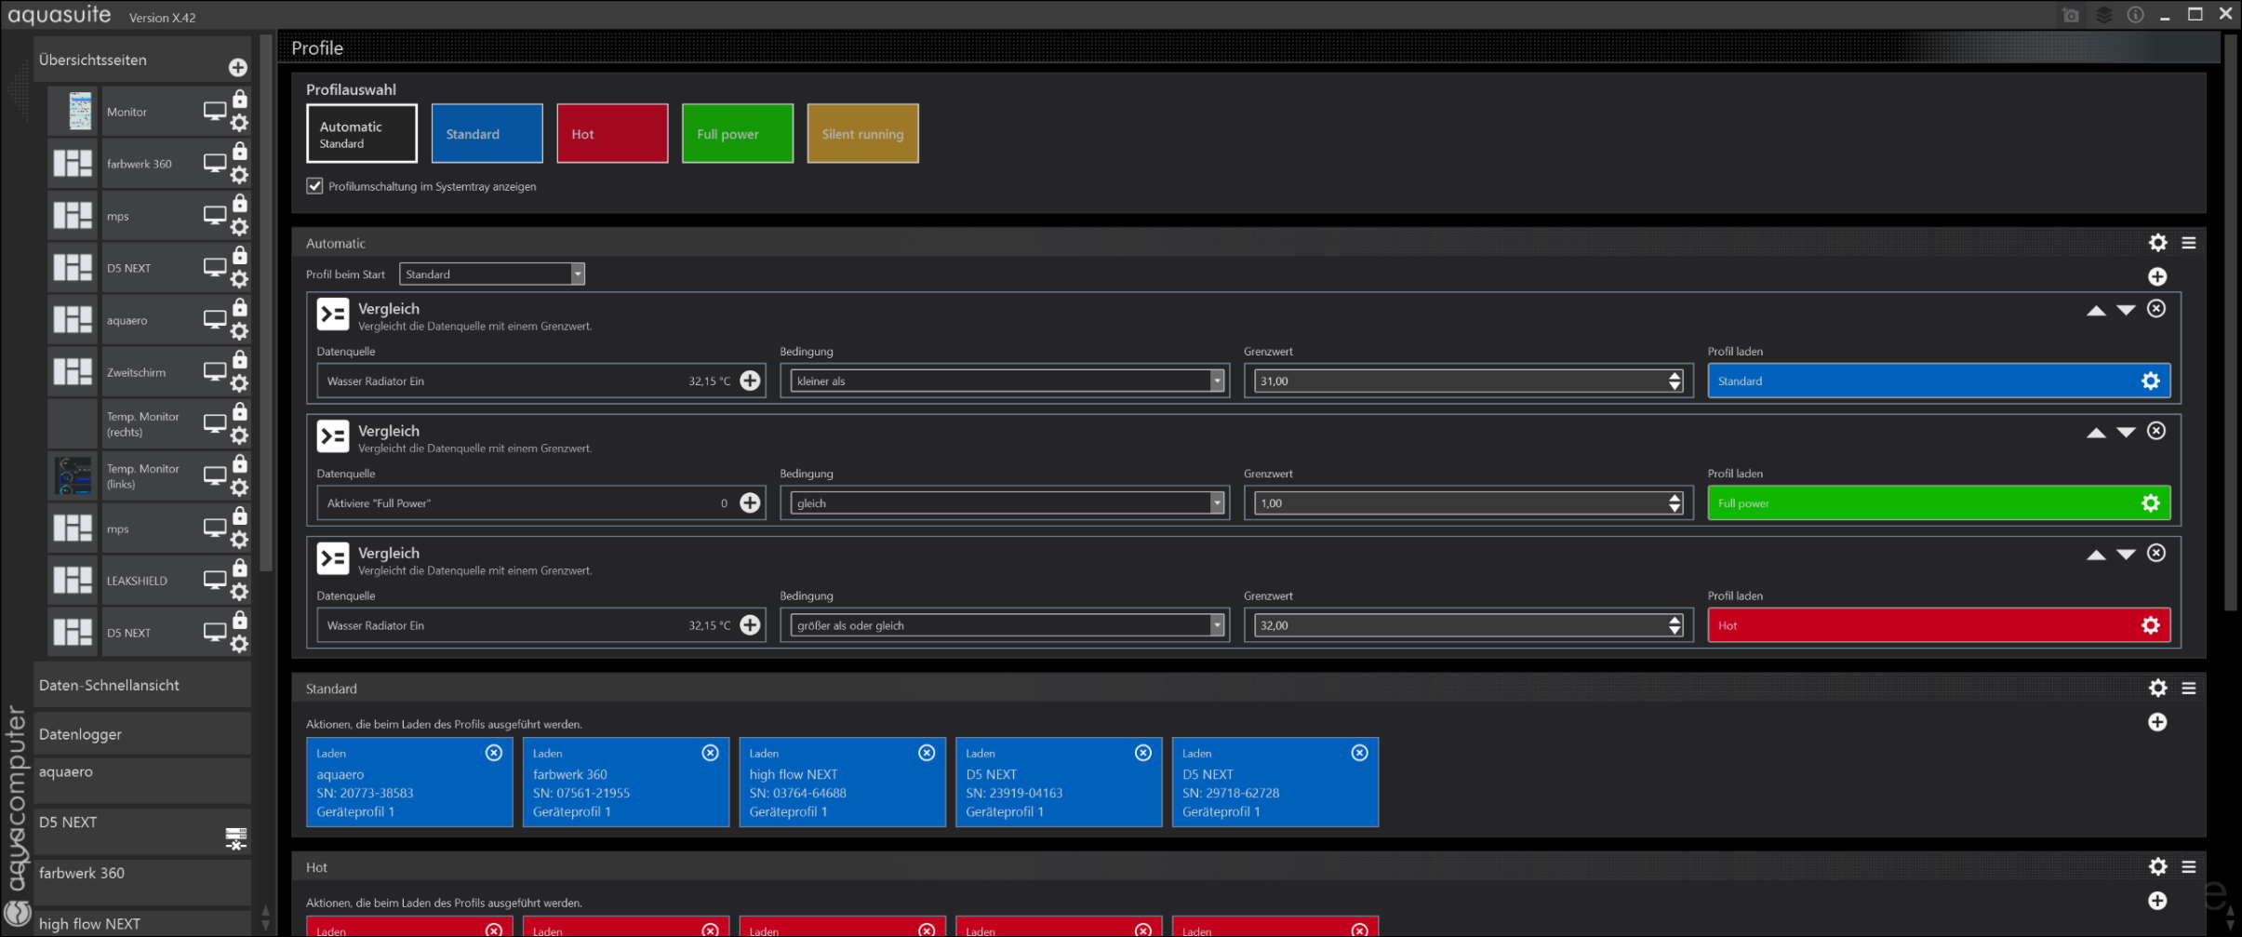Add a new rule to the Automatic section
2242x937 pixels.
click(x=2157, y=276)
